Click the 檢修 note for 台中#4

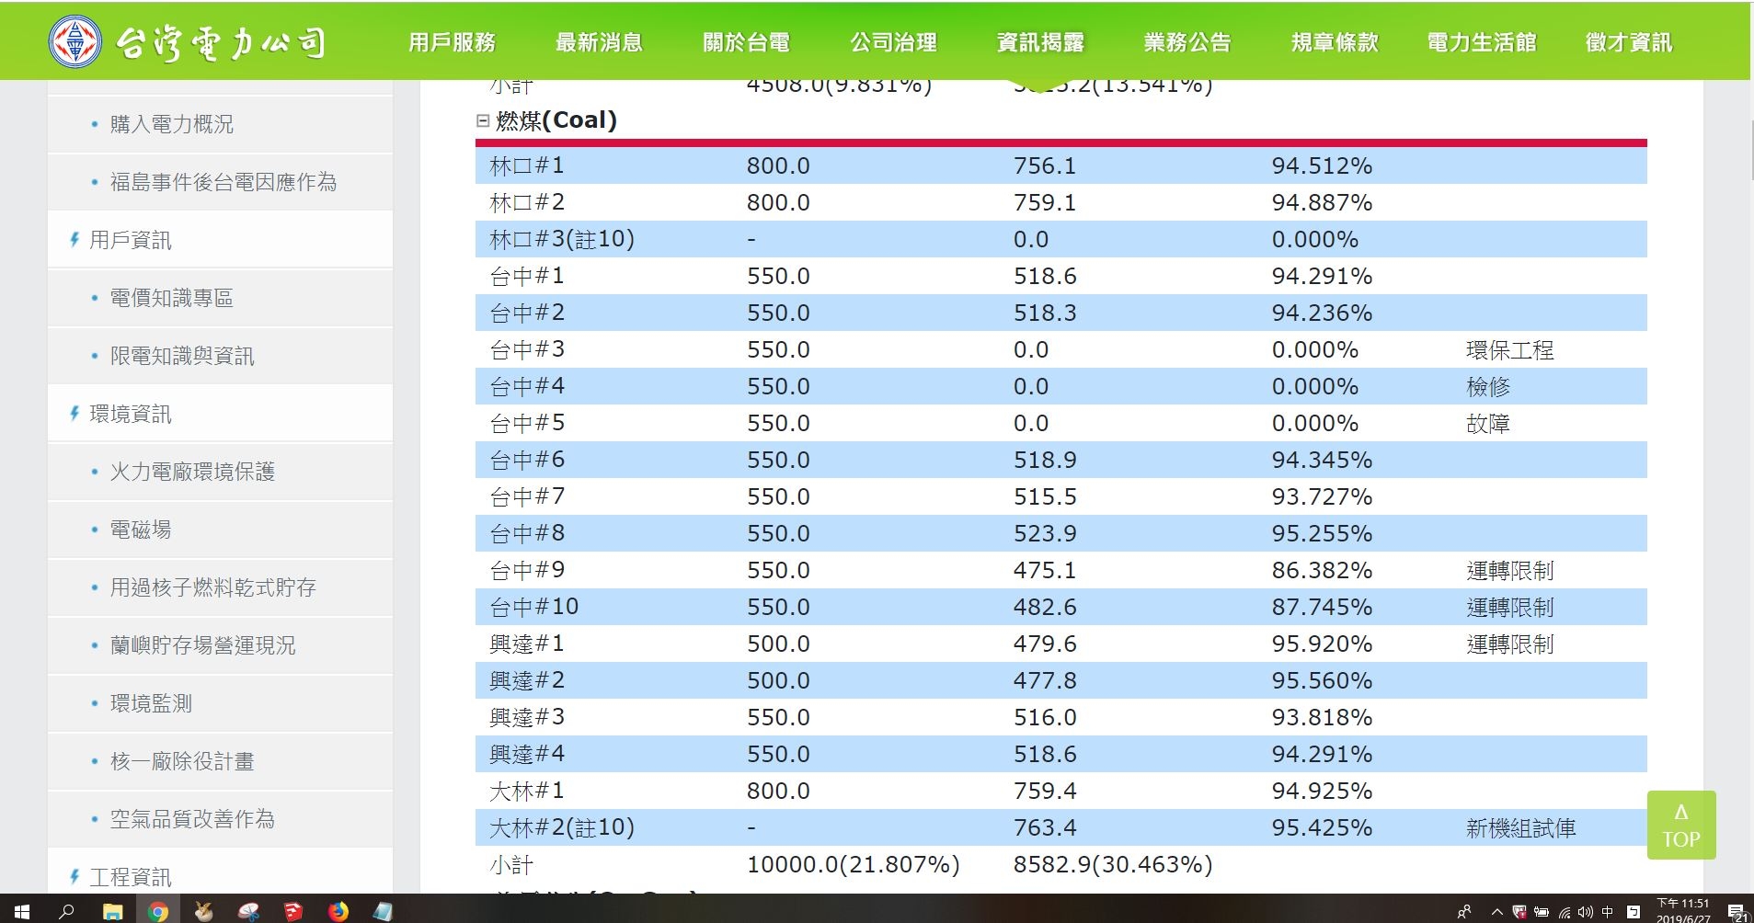[1488, 387]
